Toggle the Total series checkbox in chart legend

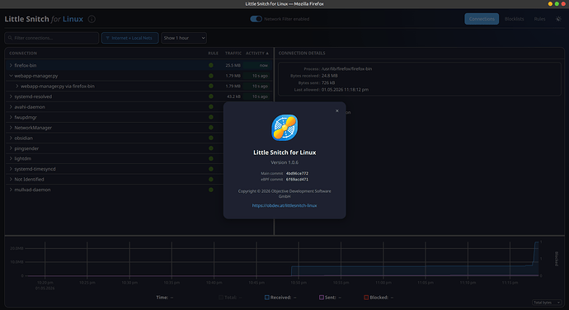[221, 298]
